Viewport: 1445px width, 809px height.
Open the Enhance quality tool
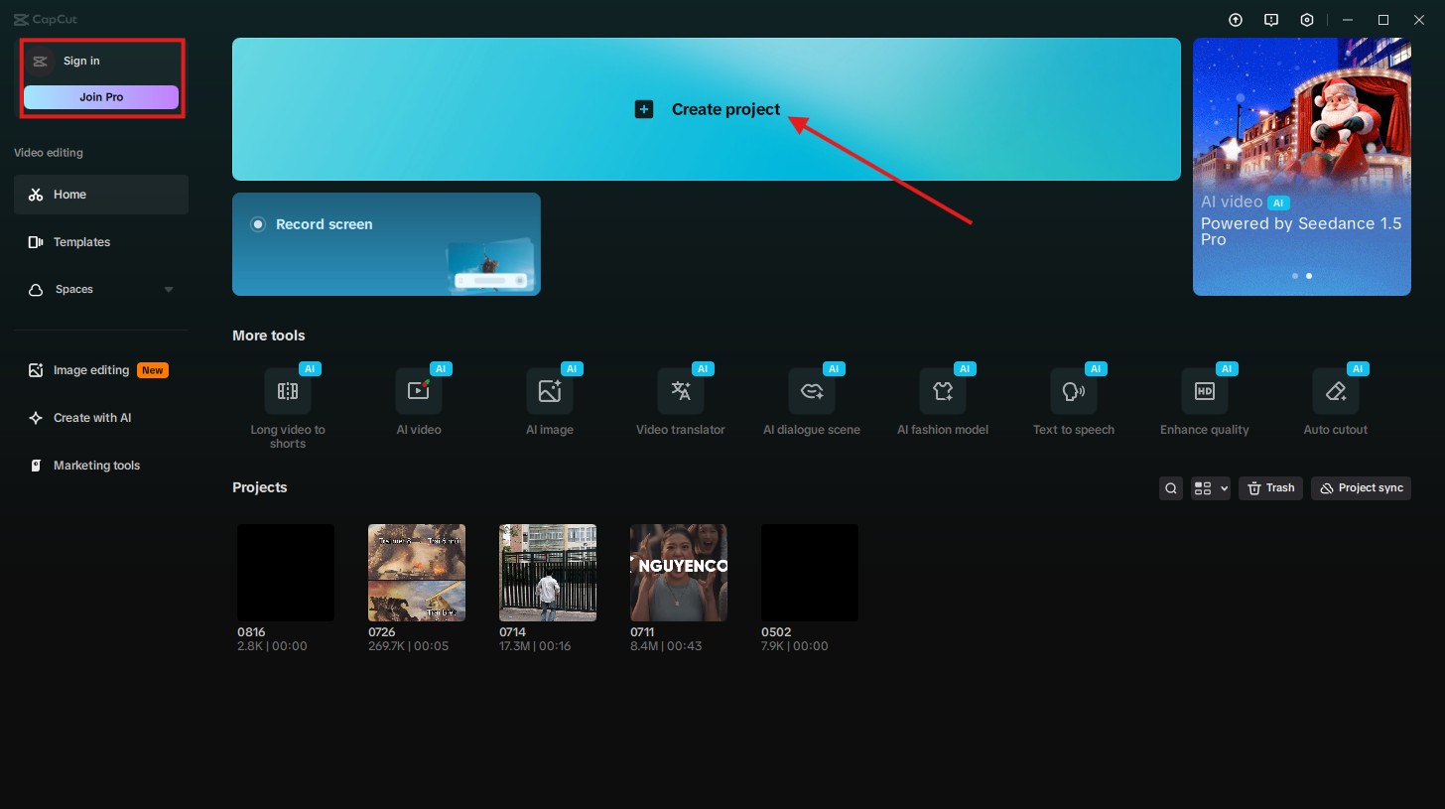click(1204, 391)
